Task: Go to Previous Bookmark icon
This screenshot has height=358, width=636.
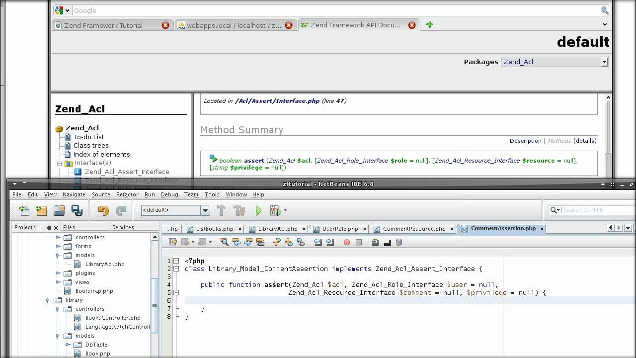Action: pyautogui.click(x=277, y=242)
